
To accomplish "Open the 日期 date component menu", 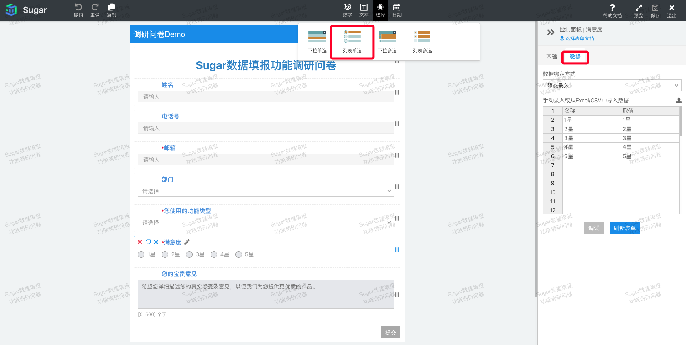I will coord(397,10).
